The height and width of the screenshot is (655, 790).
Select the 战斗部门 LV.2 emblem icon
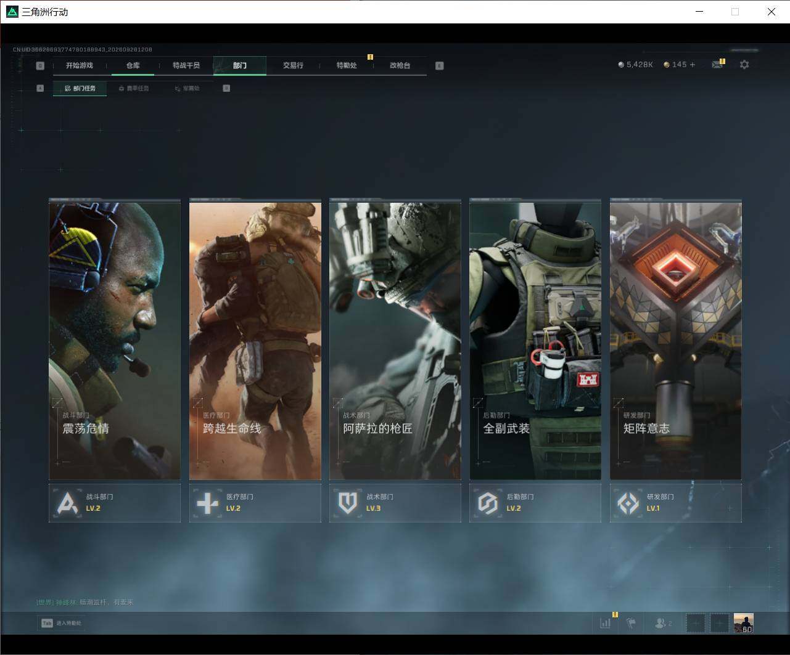(67, 503)
